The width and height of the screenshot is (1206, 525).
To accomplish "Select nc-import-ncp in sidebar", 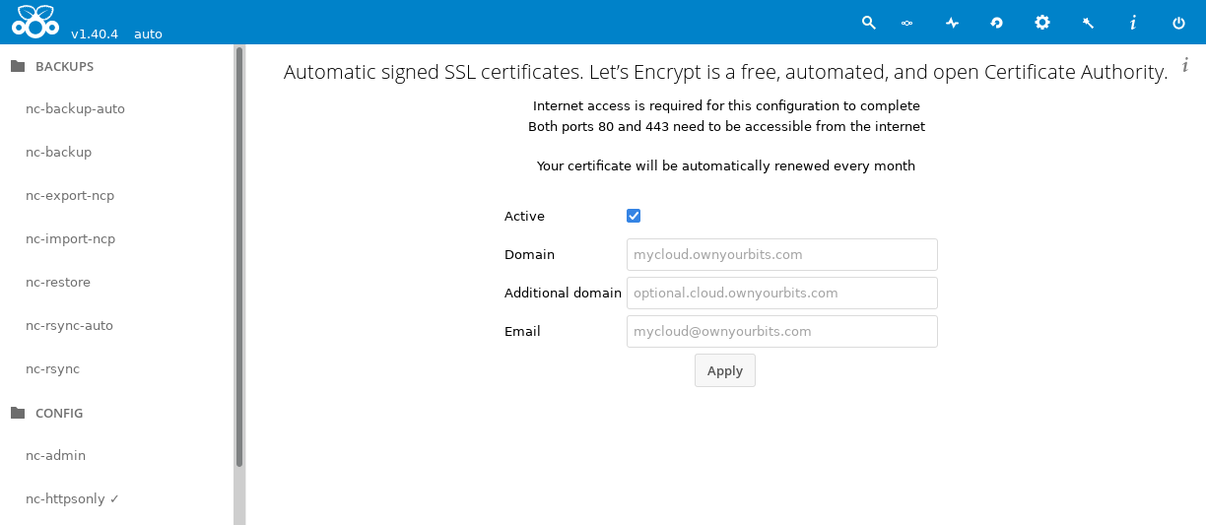I will click(x=71, y=238).
